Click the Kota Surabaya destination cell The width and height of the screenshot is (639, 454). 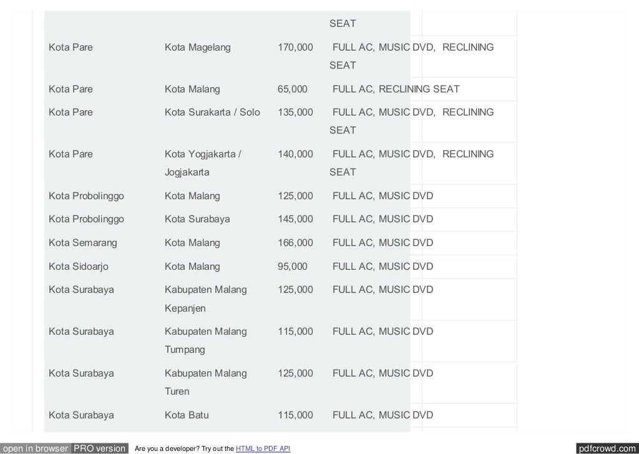(197, 219)
